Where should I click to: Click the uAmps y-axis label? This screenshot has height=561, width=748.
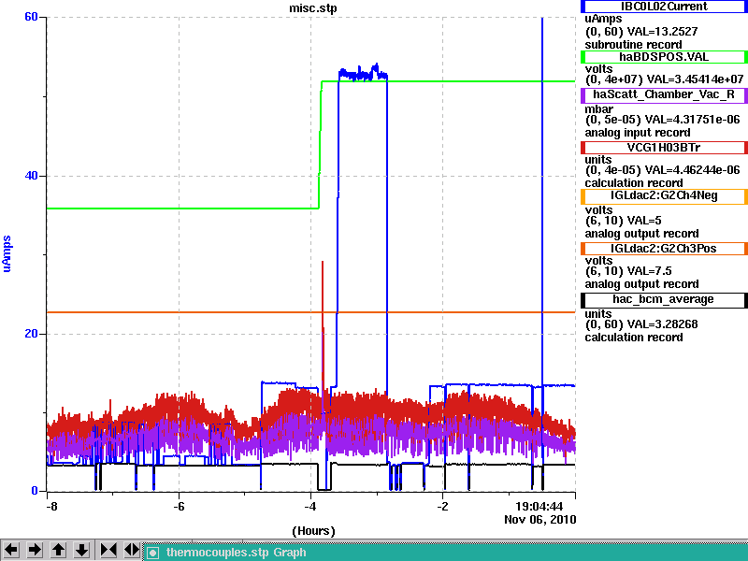coord(7,253)
